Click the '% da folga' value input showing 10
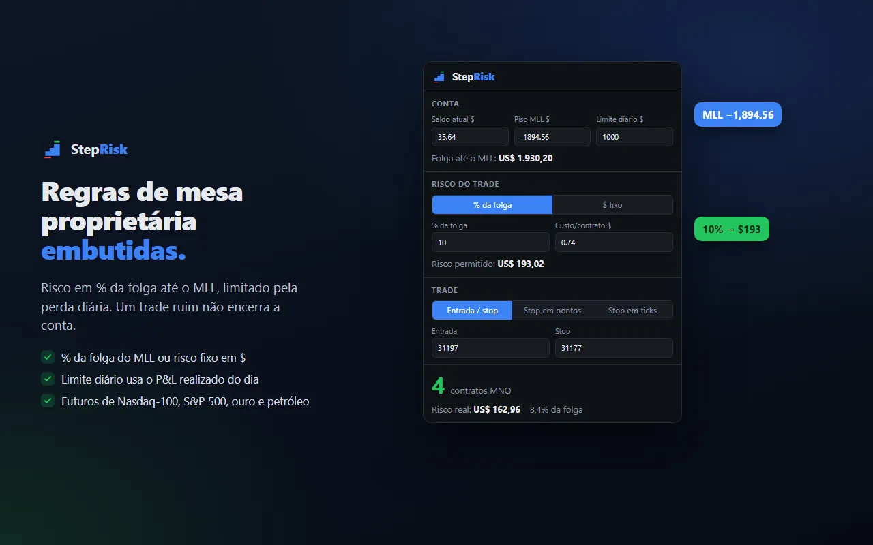873x545 pixels. coord(490,243)
